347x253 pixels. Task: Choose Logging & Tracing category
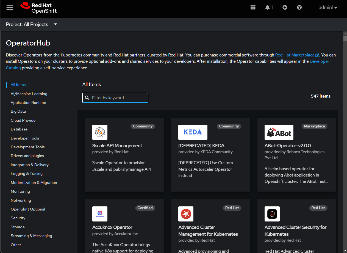[x=27, y=174]
